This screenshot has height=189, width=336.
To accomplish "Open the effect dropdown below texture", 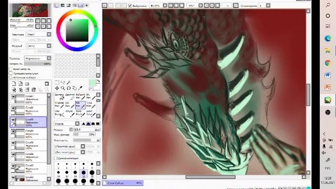I will (38, 46).
